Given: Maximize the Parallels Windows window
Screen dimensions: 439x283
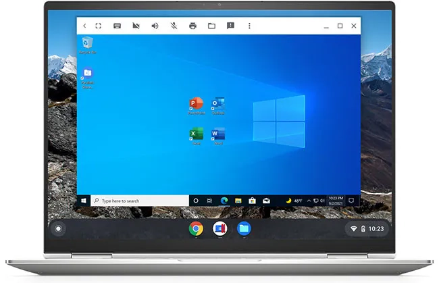Looking at the screenshot, I should point(340,26).
